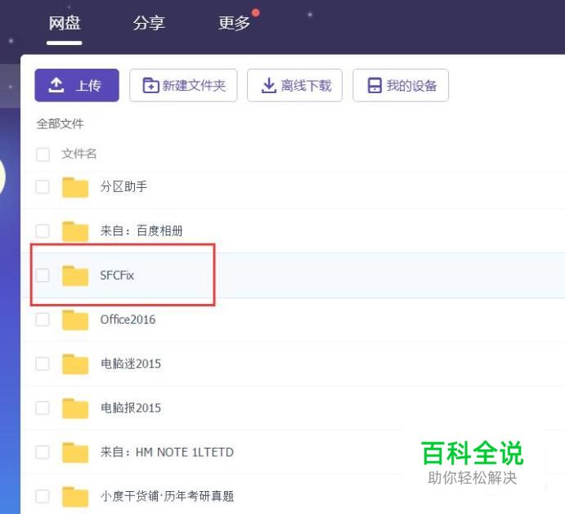Switch to the 网盘 tab

pos(65,24)
